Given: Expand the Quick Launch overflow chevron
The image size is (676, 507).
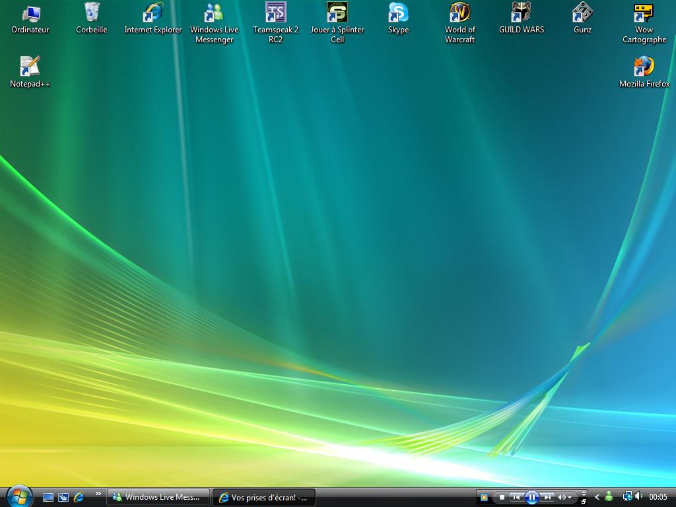Looking at the screenshot, I should point(98,494).
